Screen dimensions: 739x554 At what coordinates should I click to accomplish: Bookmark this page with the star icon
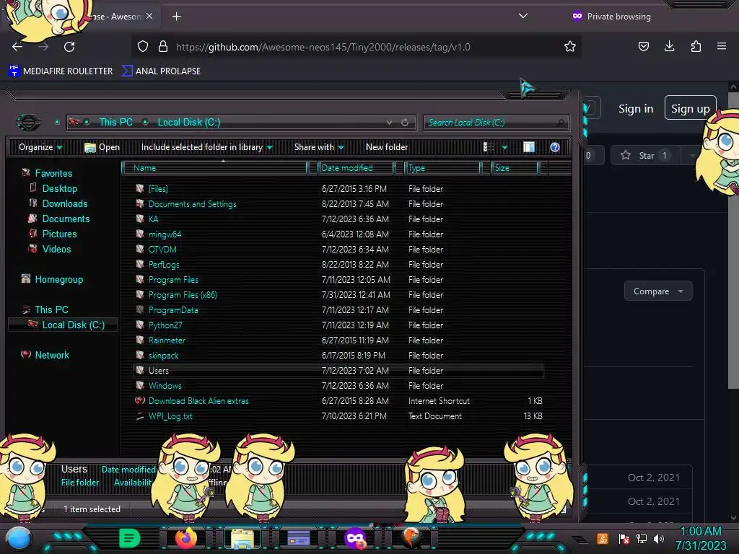point(570,46)
